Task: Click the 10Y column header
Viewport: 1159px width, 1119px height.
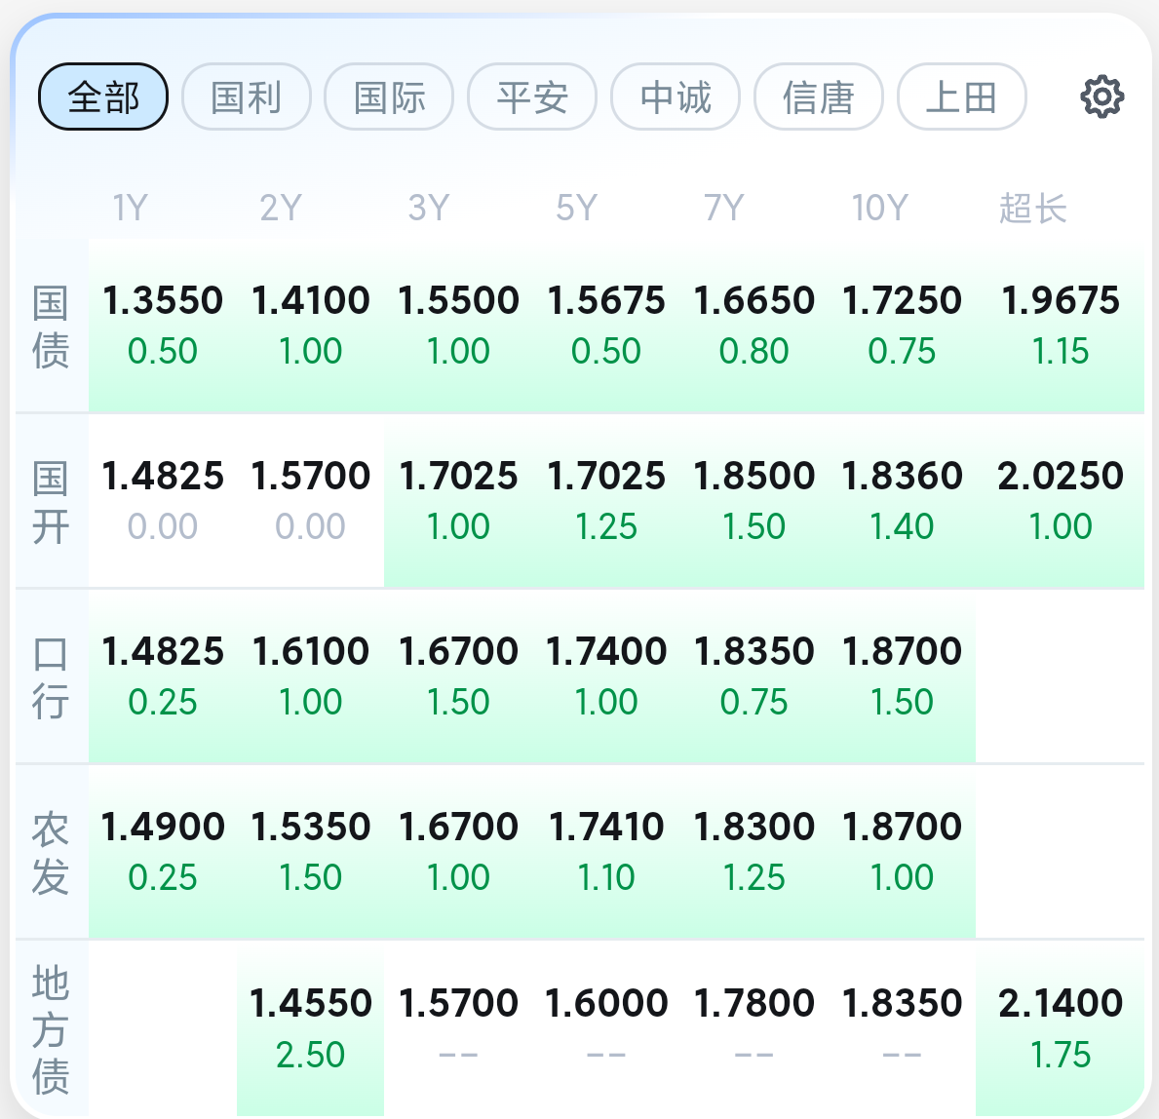Action: point(879,208)
